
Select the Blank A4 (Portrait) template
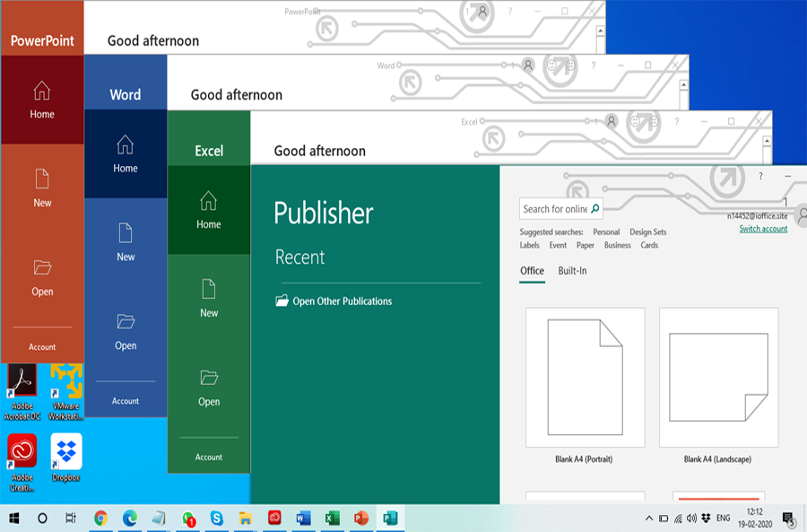pos(585,377)
